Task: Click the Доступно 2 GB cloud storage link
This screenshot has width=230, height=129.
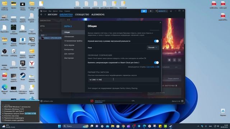Action: pyautogui.click(x=153, y=67)
